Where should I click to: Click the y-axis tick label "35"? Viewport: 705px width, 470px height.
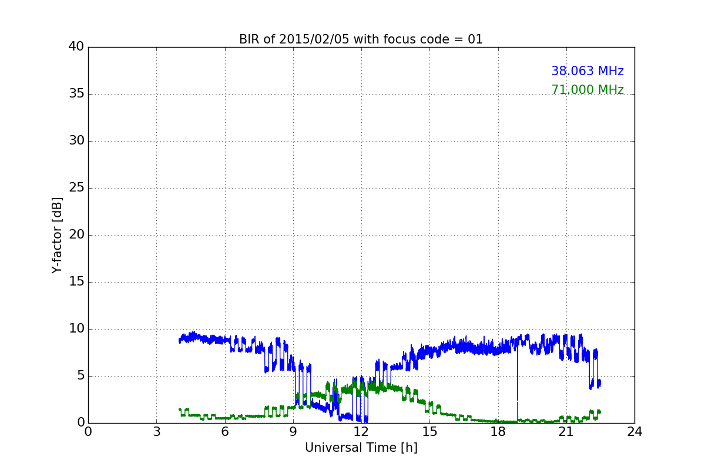tap(77, 94)
